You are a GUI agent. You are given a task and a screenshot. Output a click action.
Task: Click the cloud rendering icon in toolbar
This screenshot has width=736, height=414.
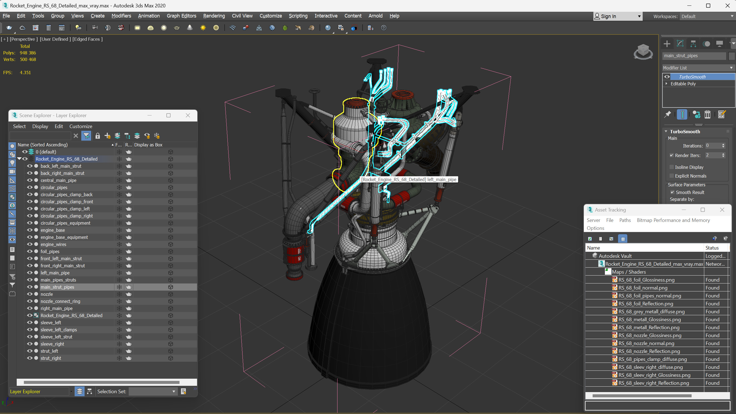coord(22,28)
